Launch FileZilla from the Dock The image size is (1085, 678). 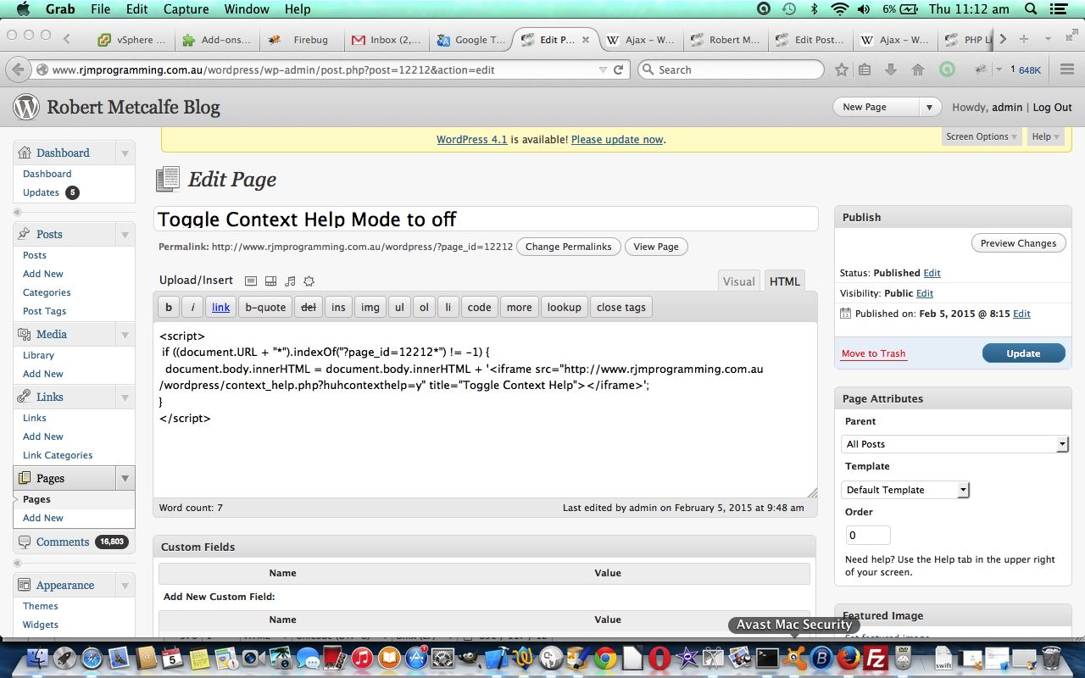click(x=875, y=658)
